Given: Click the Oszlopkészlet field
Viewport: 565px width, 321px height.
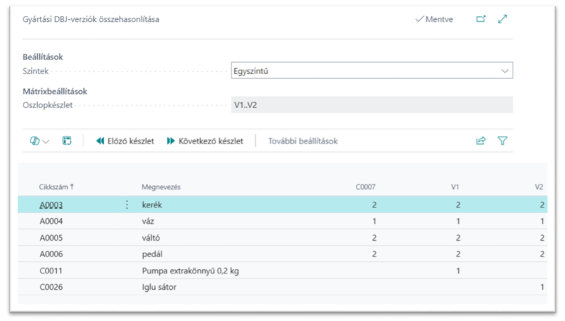Looking at the screenshot, I should point(371,105).
